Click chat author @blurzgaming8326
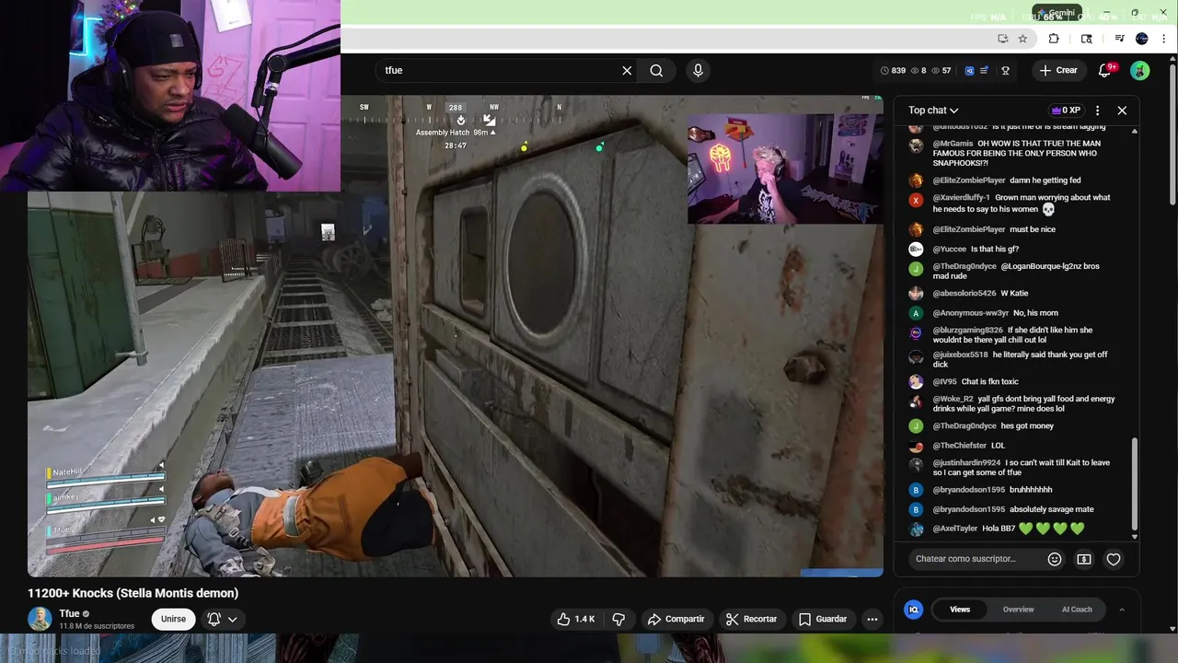The height and width of the screenshot is (663, 1178). point(967,330)
